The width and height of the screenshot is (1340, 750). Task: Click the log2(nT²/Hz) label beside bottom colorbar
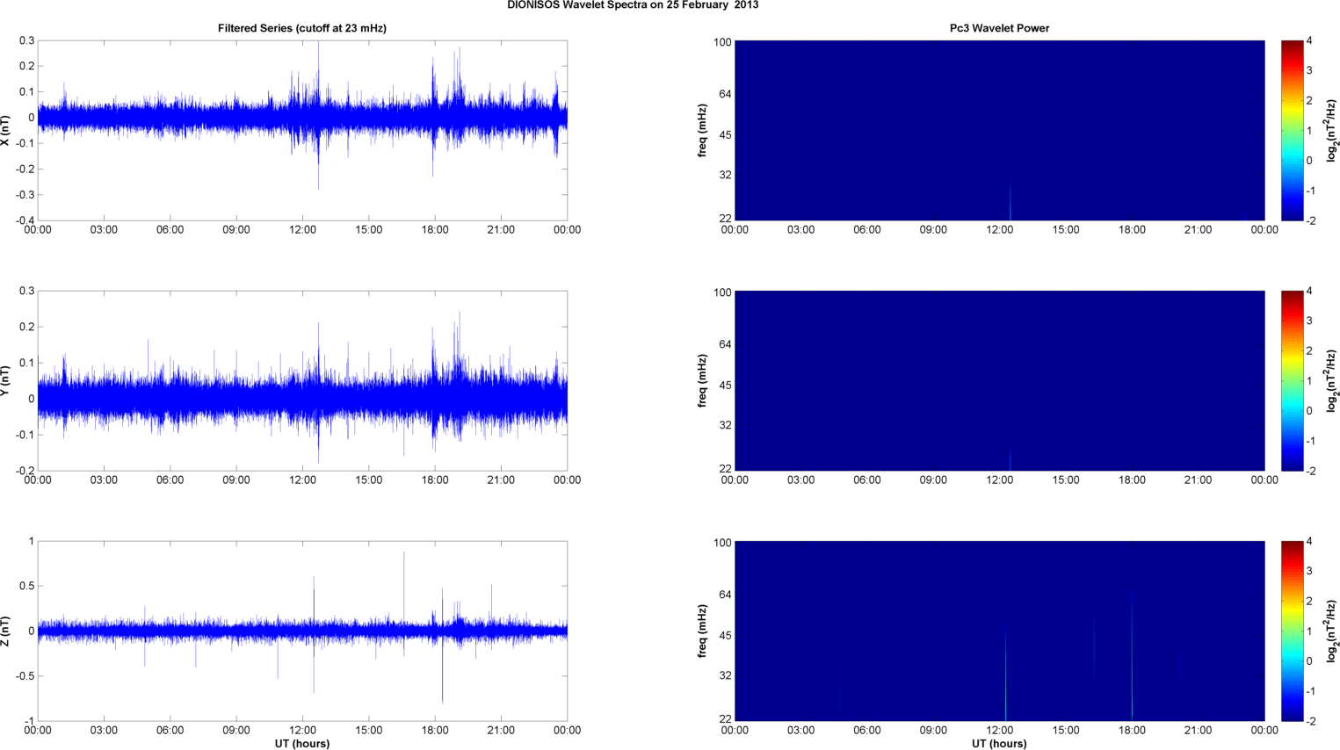pos(1332,631)
